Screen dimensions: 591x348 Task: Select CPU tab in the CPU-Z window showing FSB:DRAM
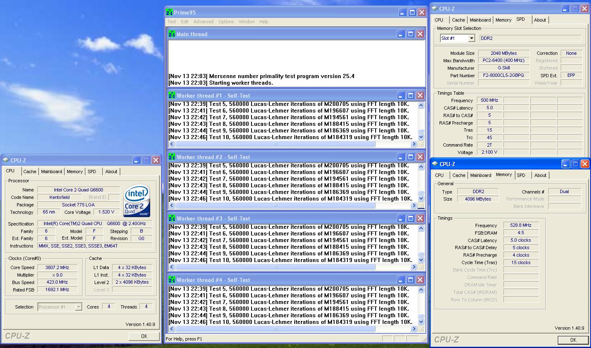(440, 175)
